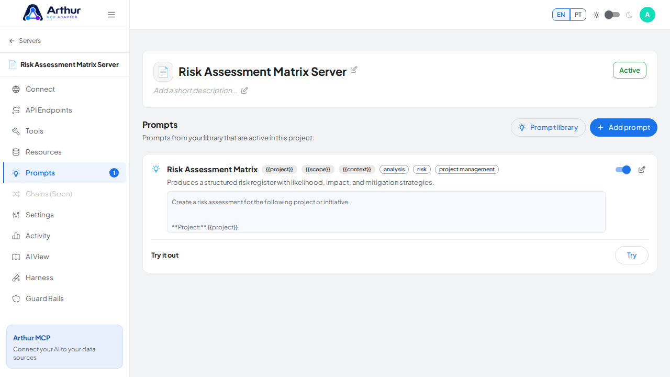The width and height of the screenshot is (670, 377).
Task: Click the Add prompt button
Action: [623, 127]
